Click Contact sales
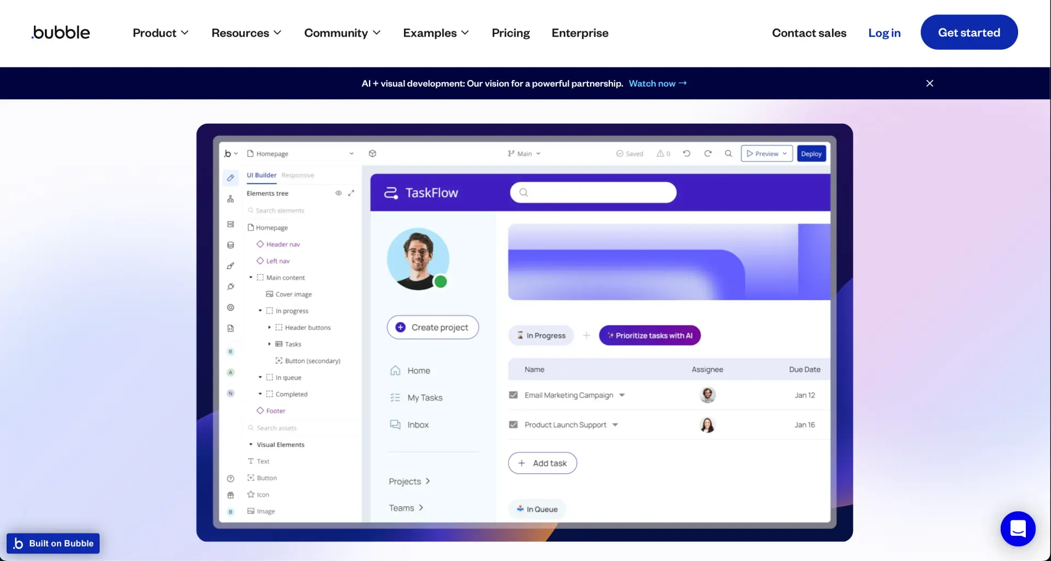The image size is (1051, 561). [809, 33]
